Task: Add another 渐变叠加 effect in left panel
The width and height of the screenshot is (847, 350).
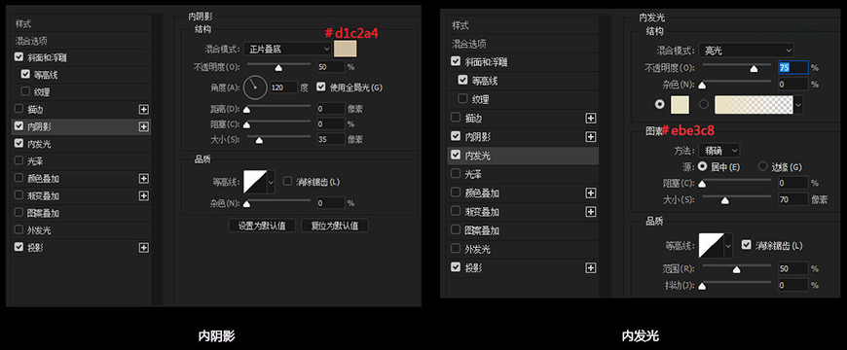Action: [x=144, y=195]
